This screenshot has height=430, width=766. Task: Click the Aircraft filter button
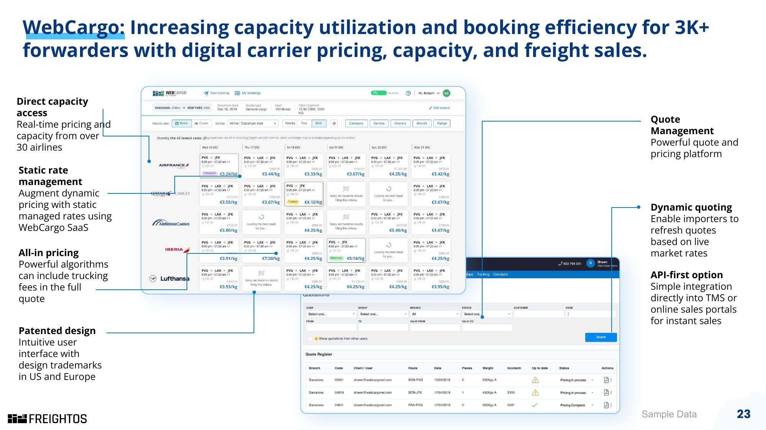pos(422,123)
